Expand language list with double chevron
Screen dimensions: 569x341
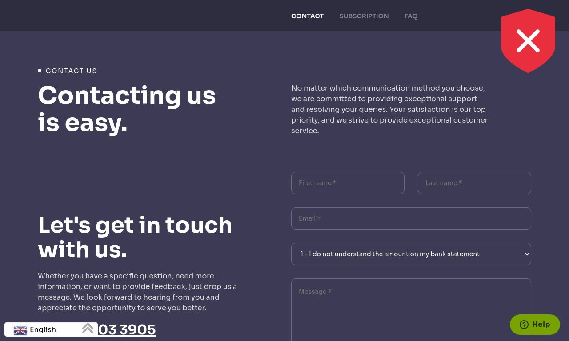tap(88, 328)
